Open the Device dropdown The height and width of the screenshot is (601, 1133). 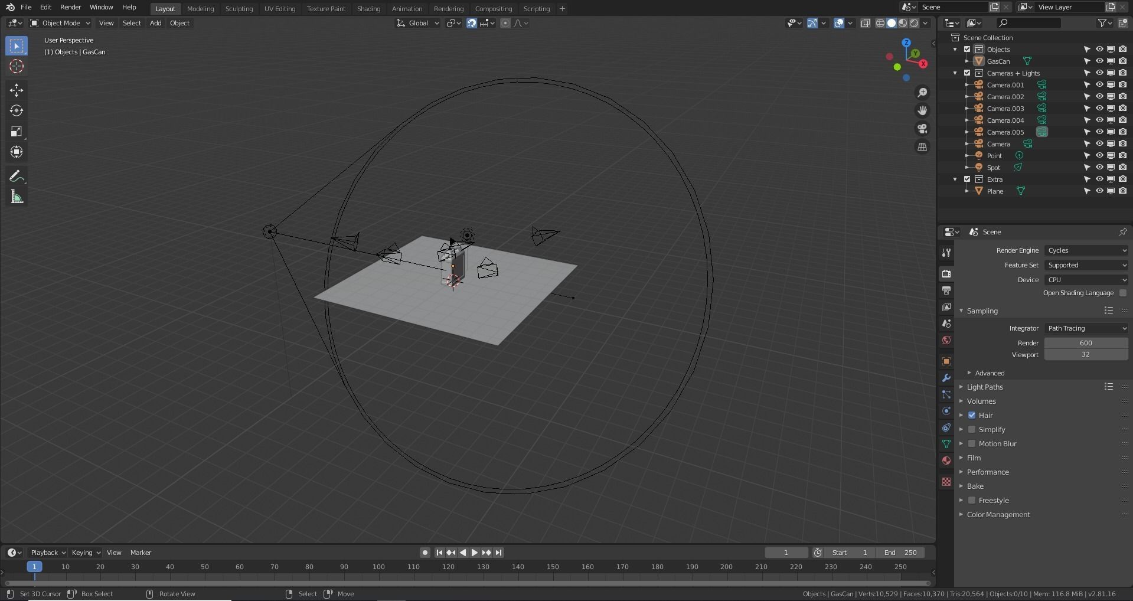coord(1086,280)
